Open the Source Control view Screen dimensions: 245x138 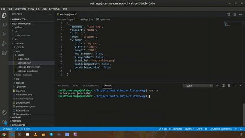tap(4, 34)
